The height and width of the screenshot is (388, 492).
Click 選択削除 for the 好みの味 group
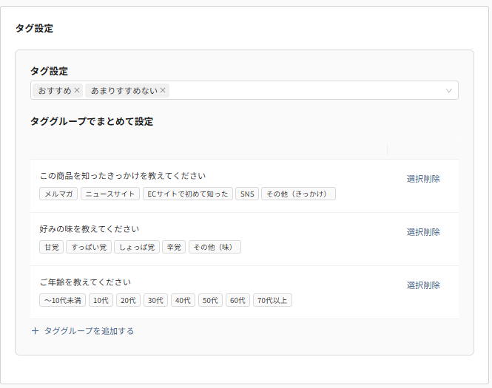point(422,232)
